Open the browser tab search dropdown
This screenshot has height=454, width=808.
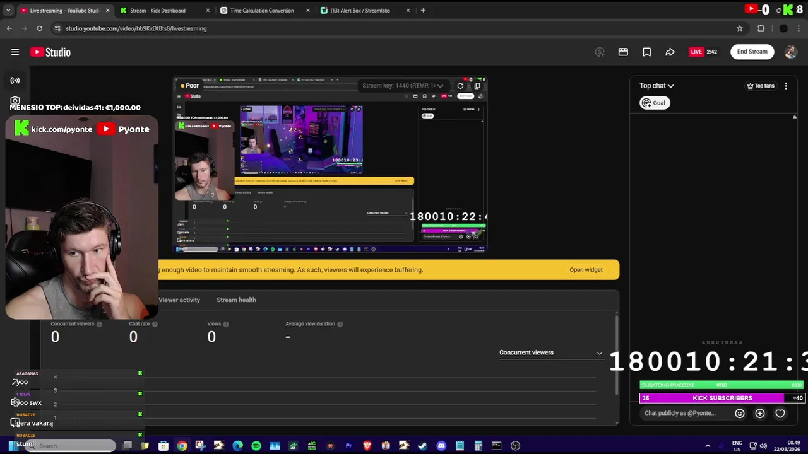pyautogui.click(x=8, y=10)
